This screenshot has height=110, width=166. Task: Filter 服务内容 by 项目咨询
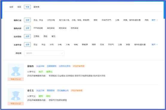(74, 28)
